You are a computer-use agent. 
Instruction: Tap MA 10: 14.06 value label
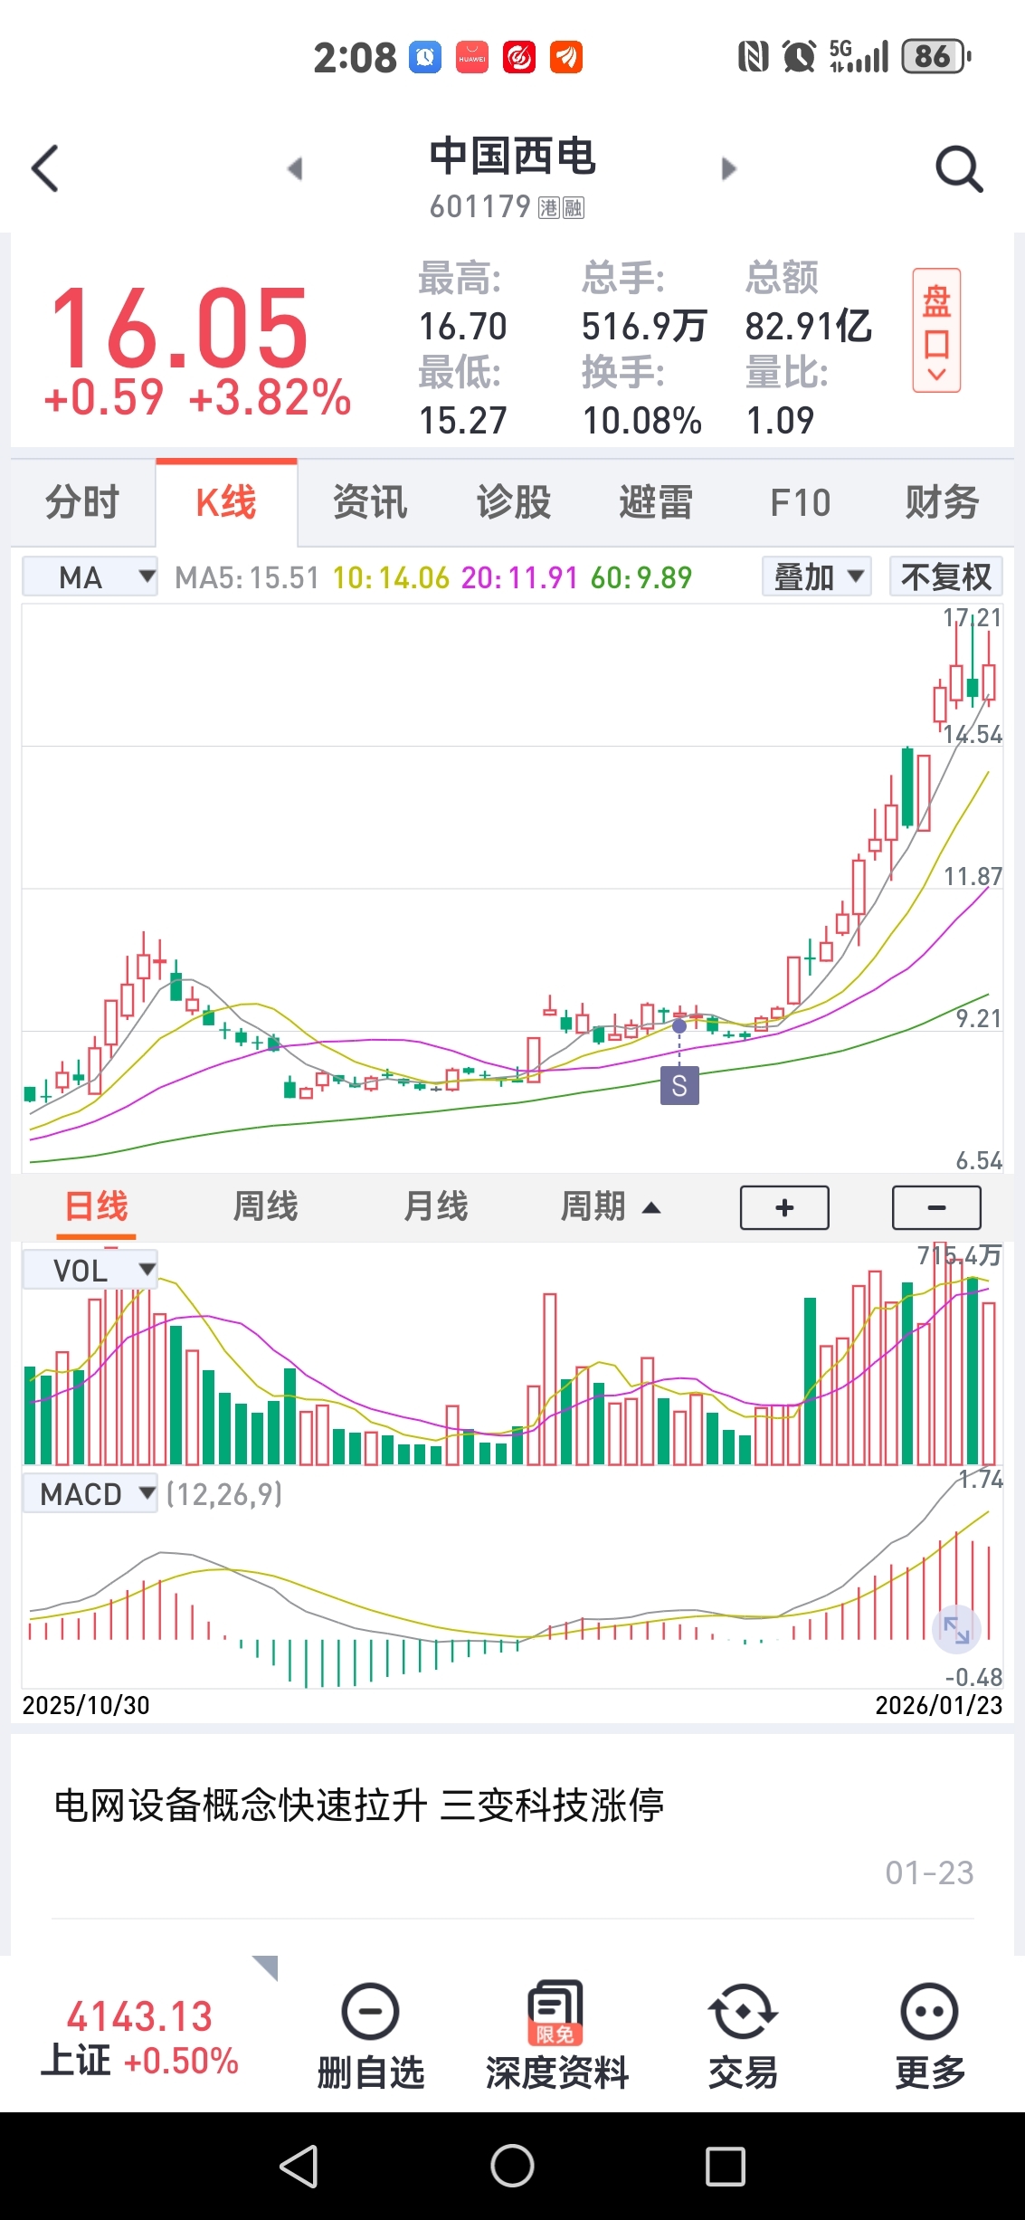(x=391, y=577)
